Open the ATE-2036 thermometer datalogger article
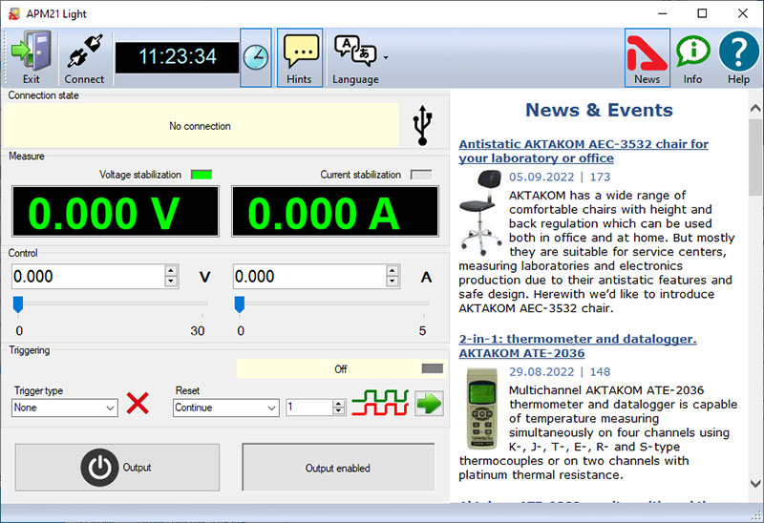This screenshot has width=764, height=523. tap(578, 345)
